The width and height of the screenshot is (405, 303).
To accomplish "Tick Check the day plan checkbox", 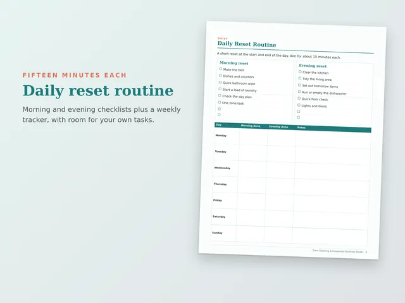I will [220, 95].
